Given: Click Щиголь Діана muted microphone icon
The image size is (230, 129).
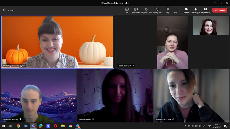Looking at the screenshot, I should tap(93, 119).
